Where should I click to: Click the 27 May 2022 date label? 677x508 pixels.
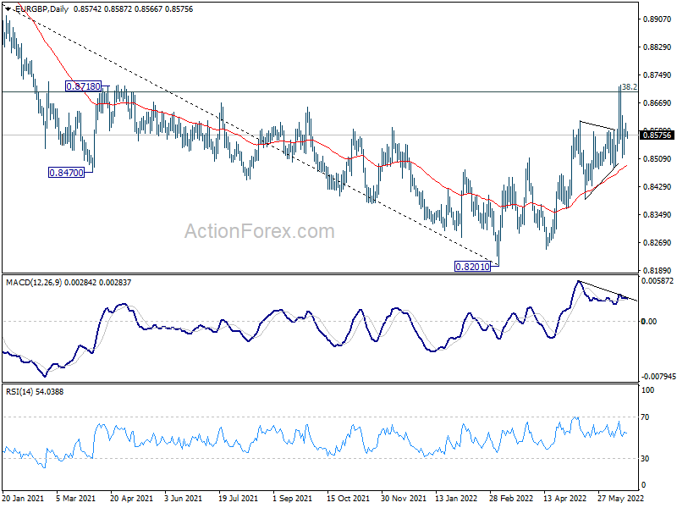620,499
